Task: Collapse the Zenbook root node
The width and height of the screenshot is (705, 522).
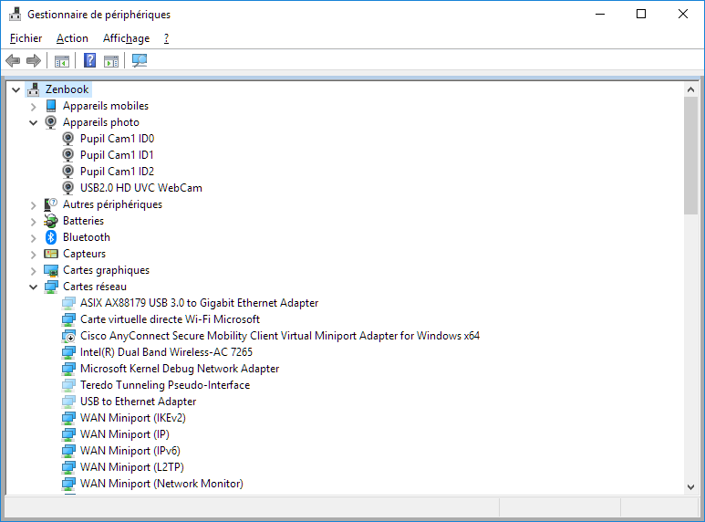Action: click(16, 90)
